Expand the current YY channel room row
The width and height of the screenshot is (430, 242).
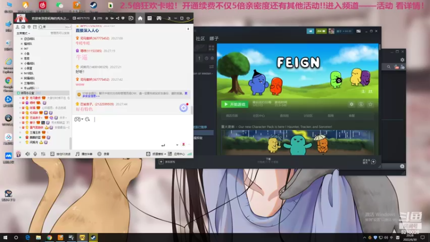click(x=43, y=93)
